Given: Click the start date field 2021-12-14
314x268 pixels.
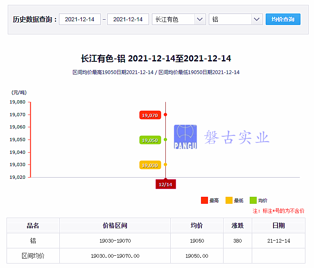Looking at the screenshot, I should click(x=80, y=19).
